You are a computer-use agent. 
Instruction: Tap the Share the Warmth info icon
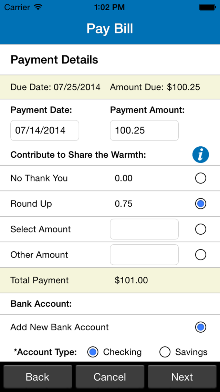click(200, 155)
